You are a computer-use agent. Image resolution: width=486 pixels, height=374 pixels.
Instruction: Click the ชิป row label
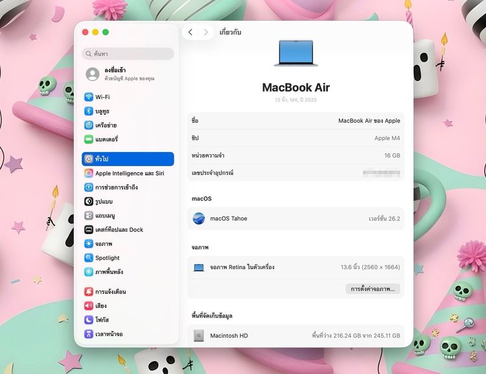pyautogui.click(x=195, y=138)
